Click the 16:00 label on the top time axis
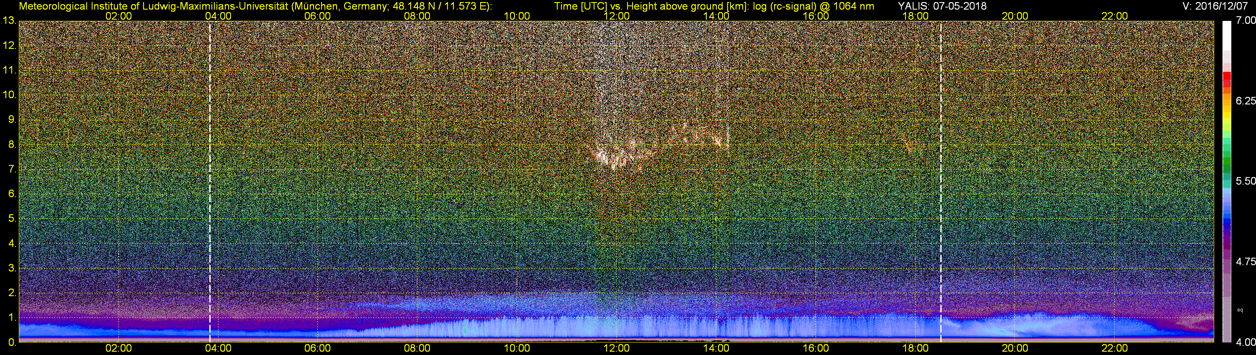 [816, 16]
